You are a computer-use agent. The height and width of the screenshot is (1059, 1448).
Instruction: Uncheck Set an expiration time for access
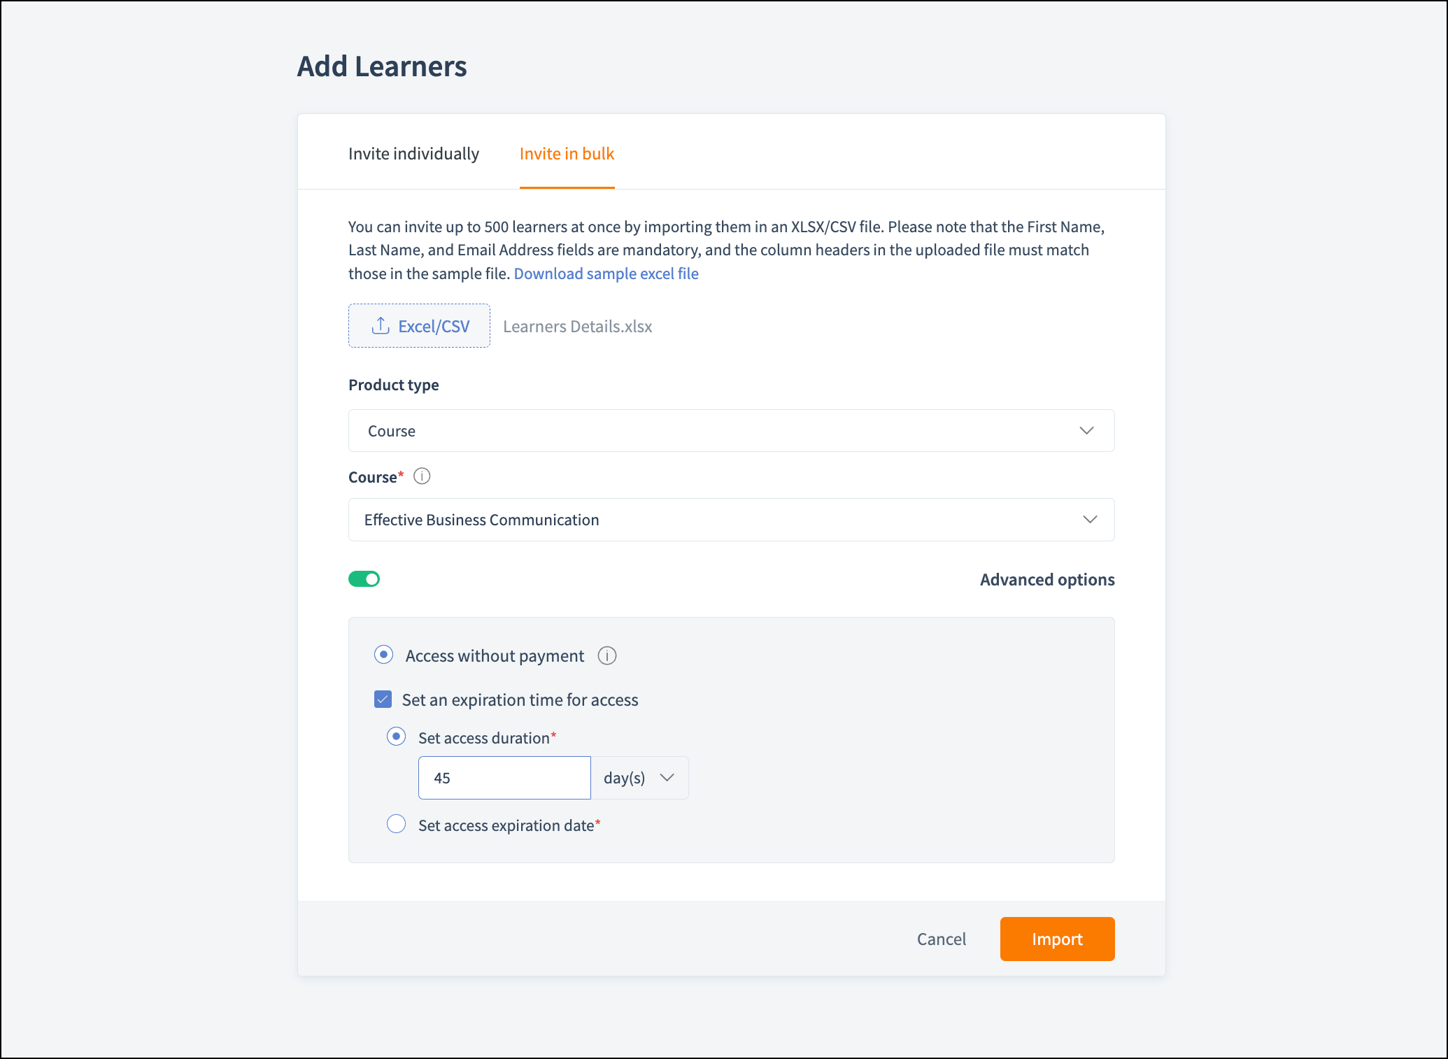click(383, 699)
